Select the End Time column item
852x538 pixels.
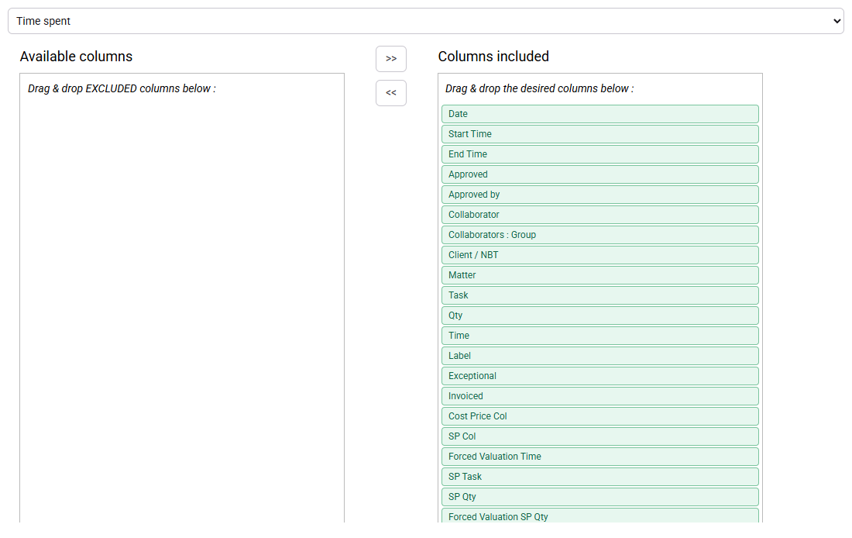599,154
